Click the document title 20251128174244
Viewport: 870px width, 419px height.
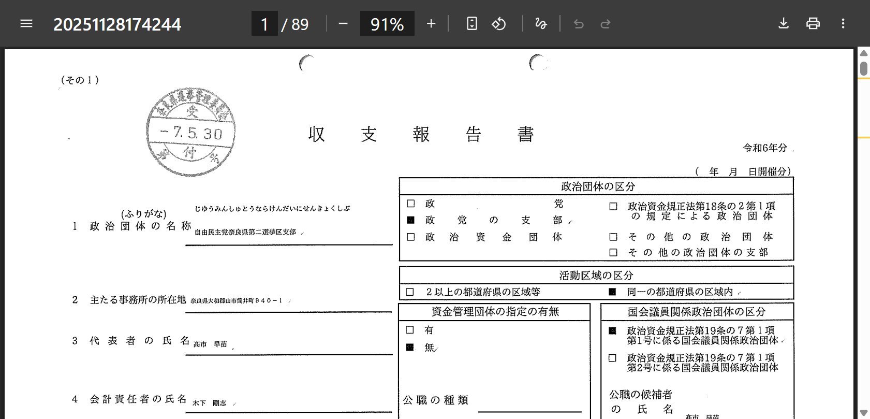coord(117,24)
